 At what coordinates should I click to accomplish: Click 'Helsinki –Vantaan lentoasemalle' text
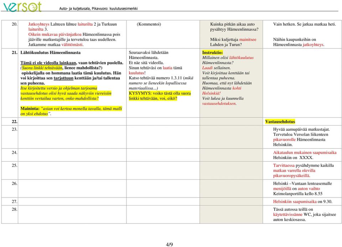click(x=302, y=183)
